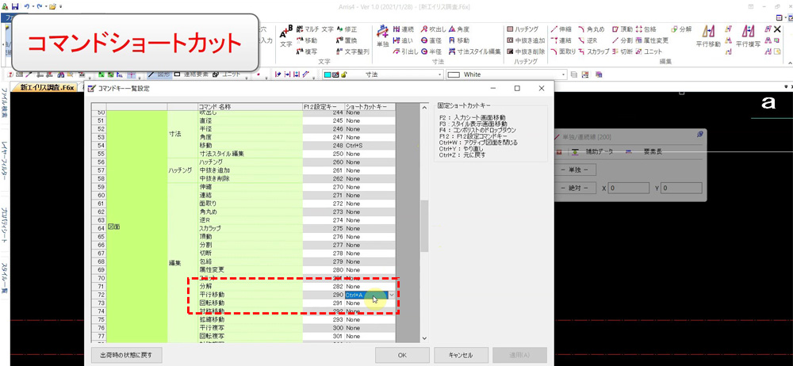This screenshot has width=793, height=366.
Task: Click the 平行移動 ribbon icon
Action: click(708, 36)
